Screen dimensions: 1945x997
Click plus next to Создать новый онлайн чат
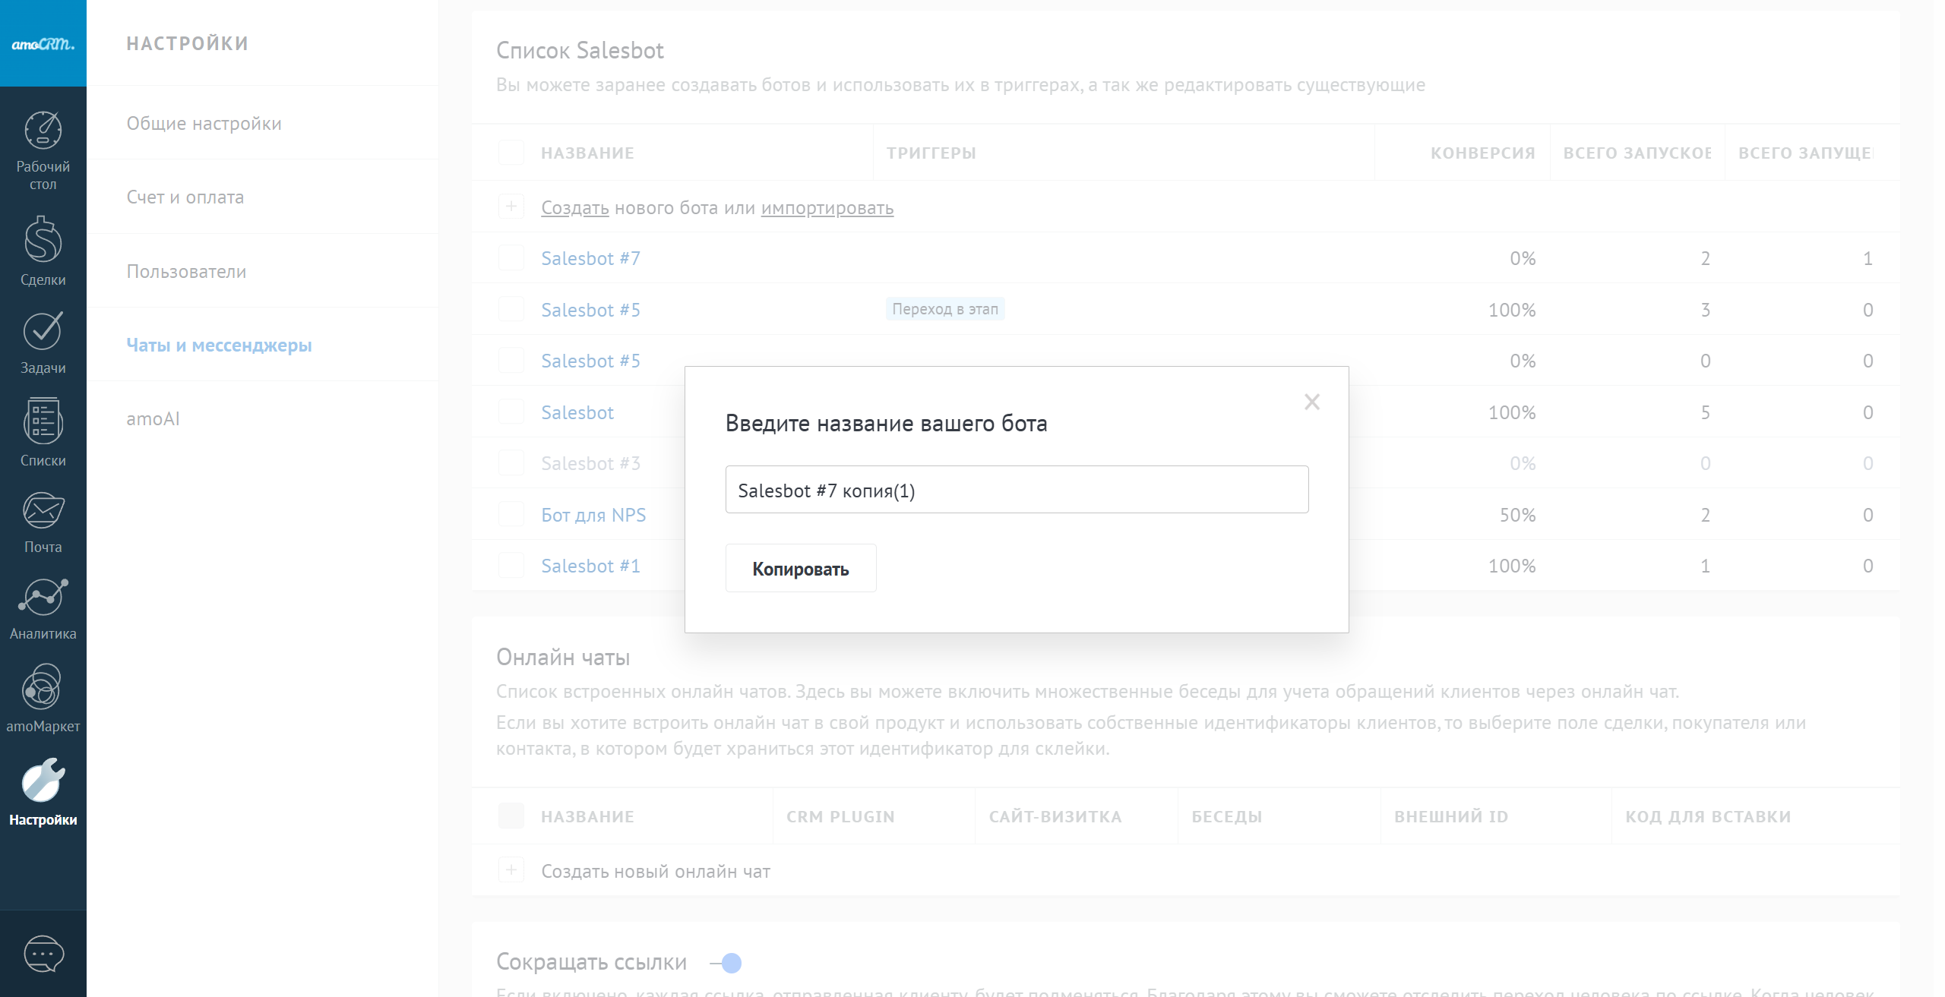coord(511,870)
